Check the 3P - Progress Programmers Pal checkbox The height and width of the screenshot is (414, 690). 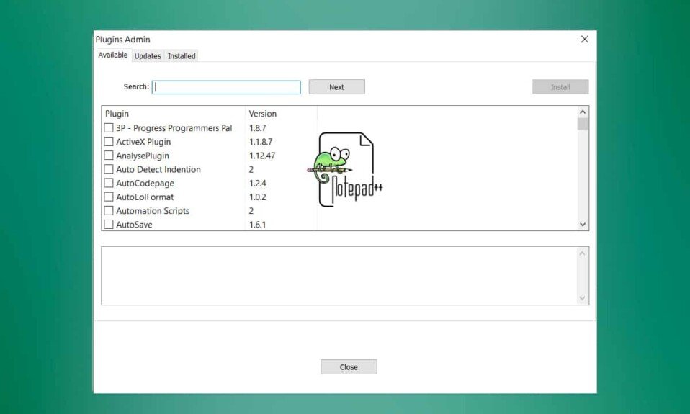(109, 127)
